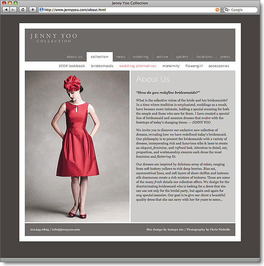264x266 pixels.
Task: Click the window resize grip corner
Action: pos(258,260)
